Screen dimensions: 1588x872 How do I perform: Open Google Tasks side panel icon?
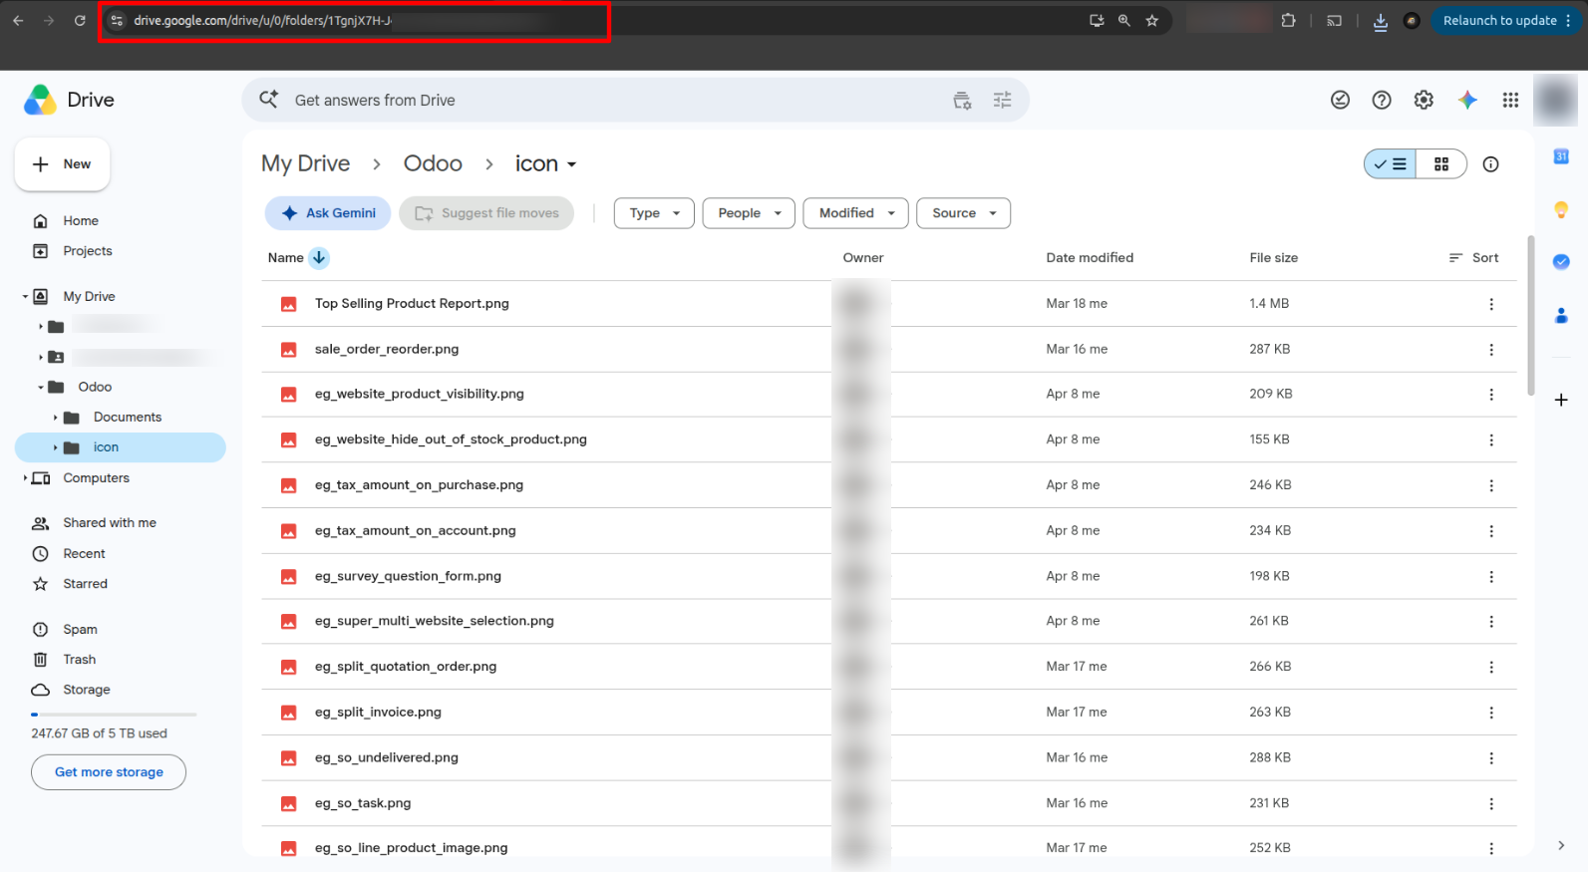(1561, 261)
